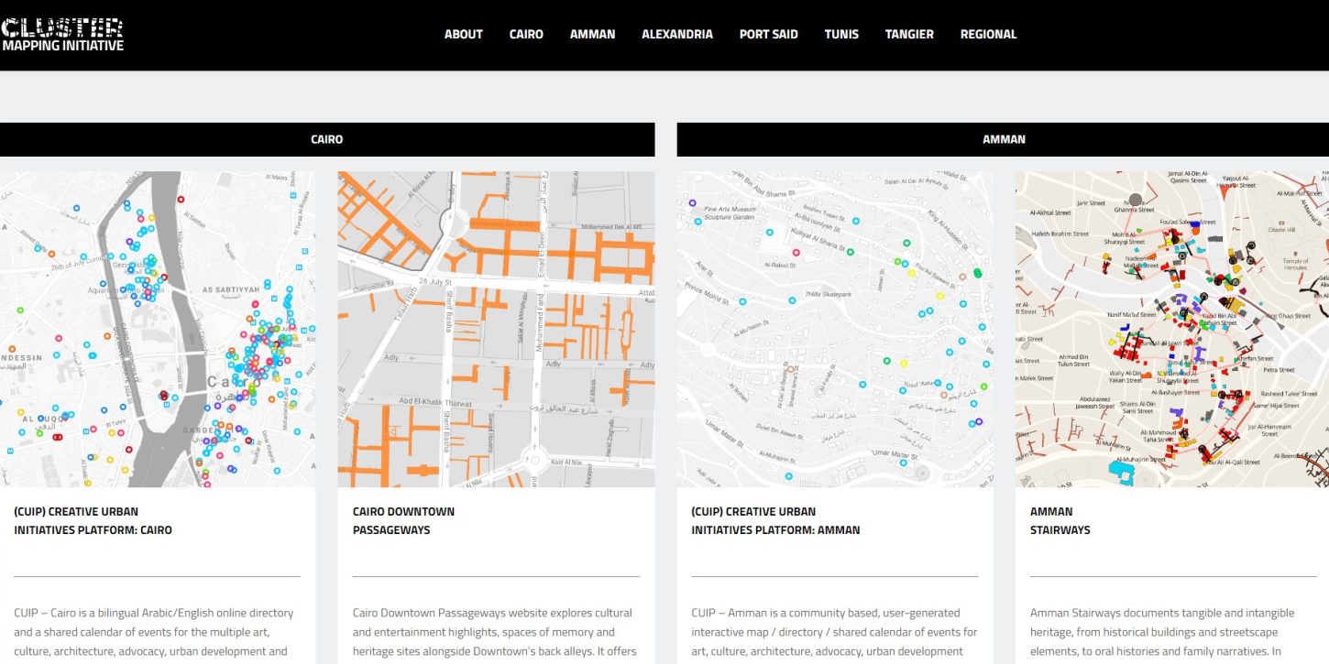The width and height of the screenshot is (1329, 664).
Task: Click the Amman Stairways title link
Action: click(1060, 520)
